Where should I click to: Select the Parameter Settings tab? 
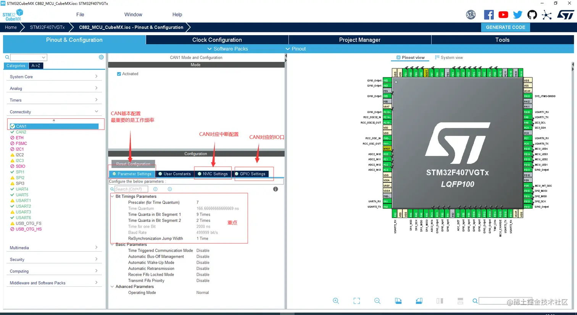[132, 174]
